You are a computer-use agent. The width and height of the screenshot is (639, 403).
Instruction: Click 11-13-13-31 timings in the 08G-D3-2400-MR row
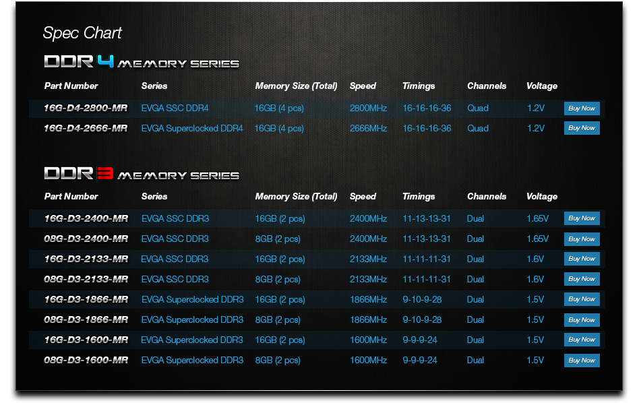point(427,239)
